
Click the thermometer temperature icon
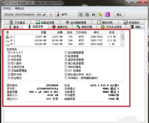(x=58, y=15)
